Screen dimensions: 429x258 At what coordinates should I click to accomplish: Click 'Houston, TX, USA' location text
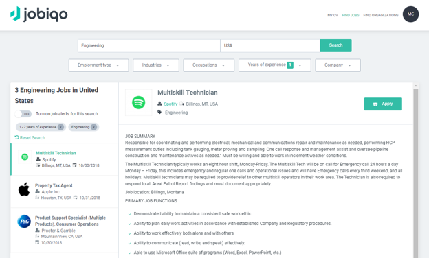[56, 198]
